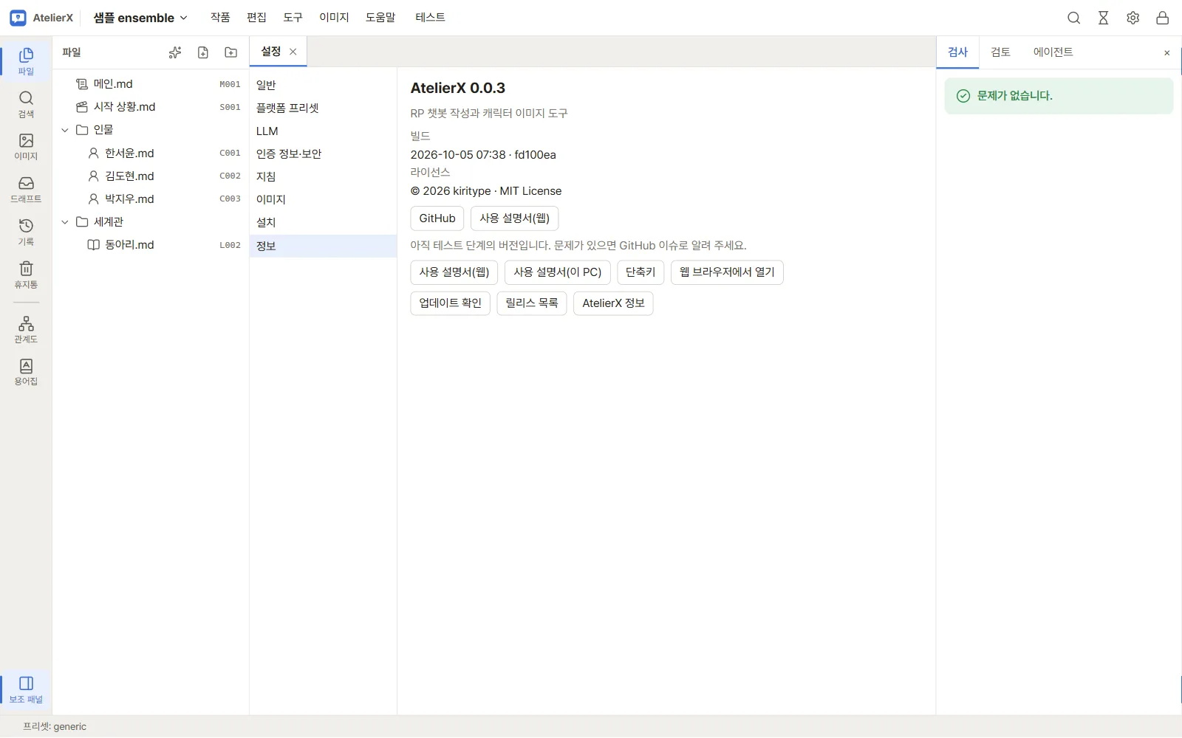Toggle the 보조 패널 auxiliary panel

tap(26, 690)
